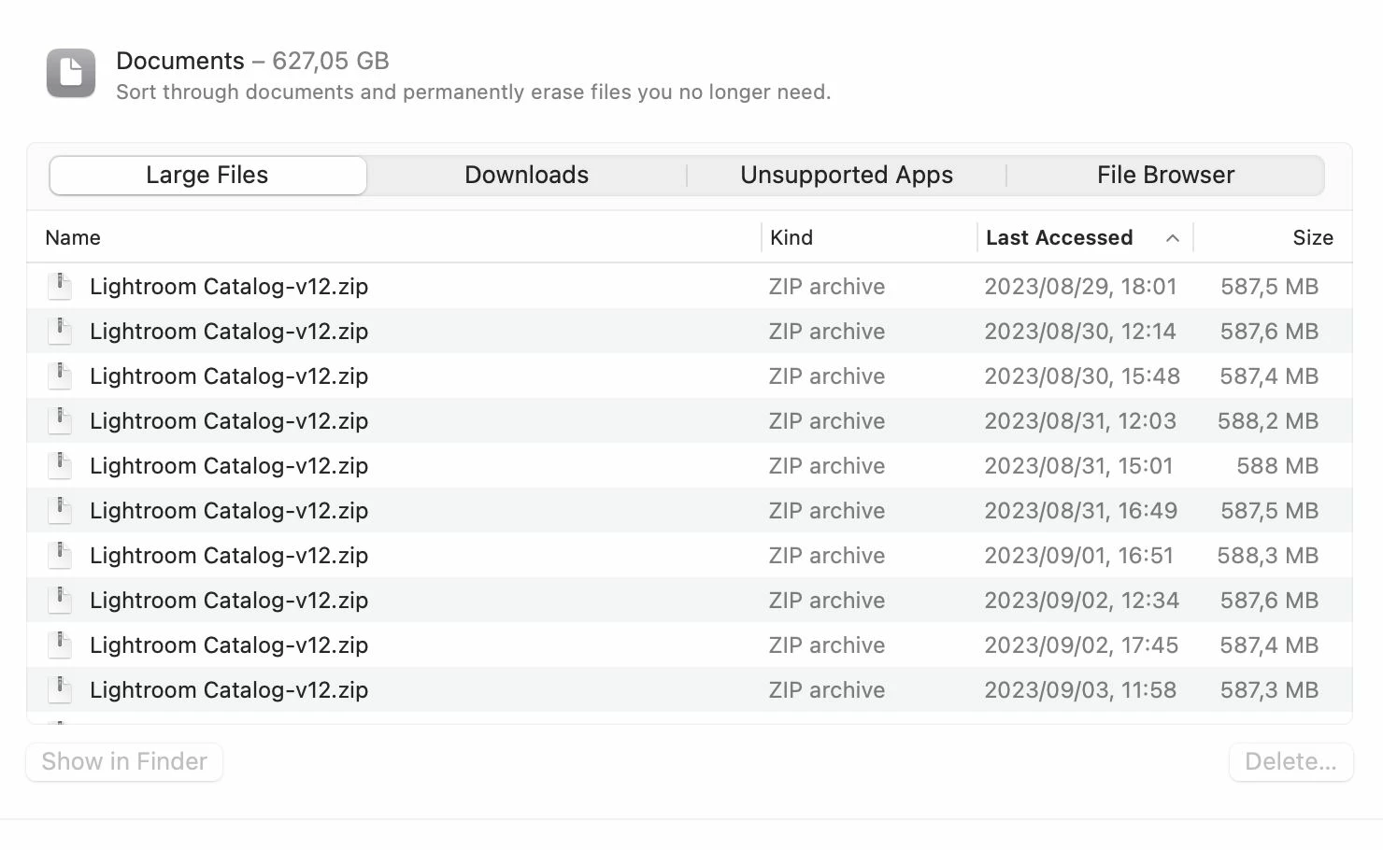Image resolution: width=1383 pixels, height=850 pixels.
Task: Select file name accessed 2023/08/30, 12:14
Action: 229,332
